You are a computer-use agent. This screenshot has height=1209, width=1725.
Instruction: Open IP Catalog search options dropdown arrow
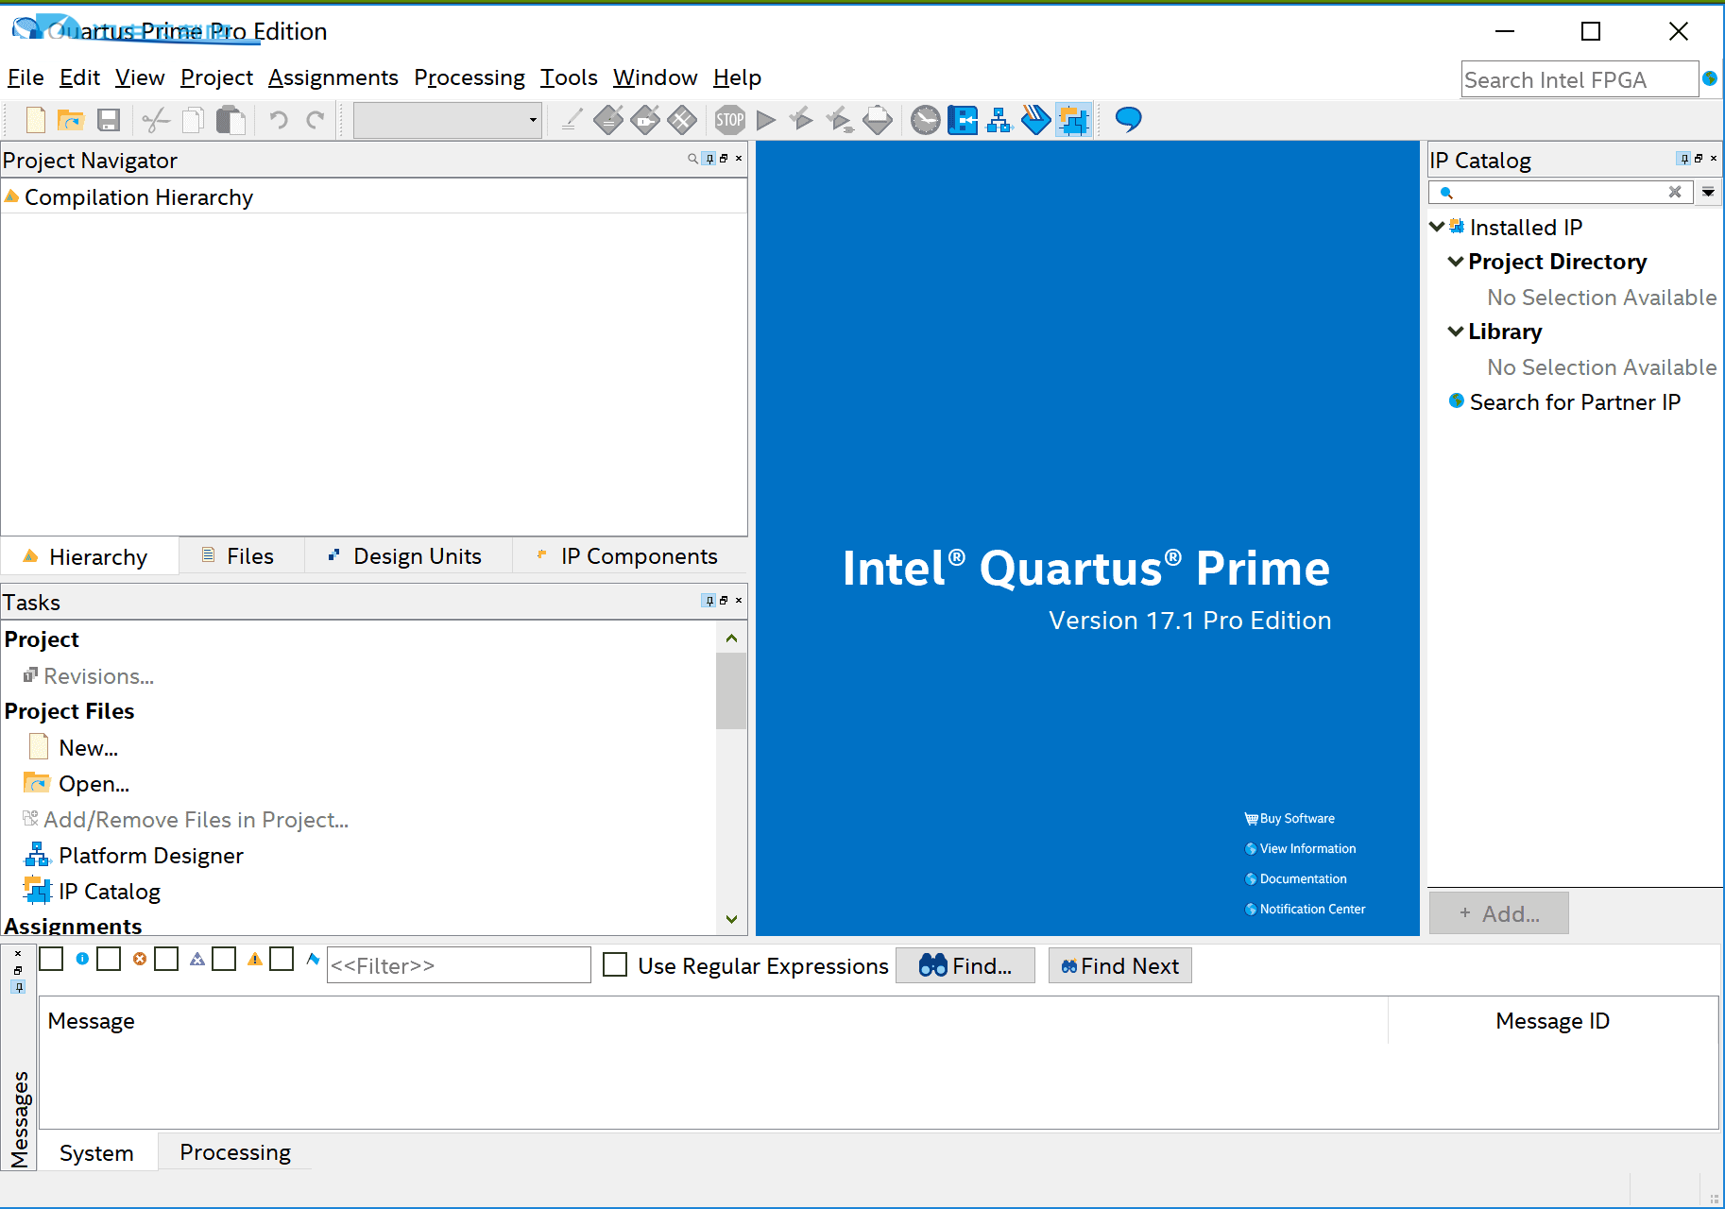(x=1708, y=192)
